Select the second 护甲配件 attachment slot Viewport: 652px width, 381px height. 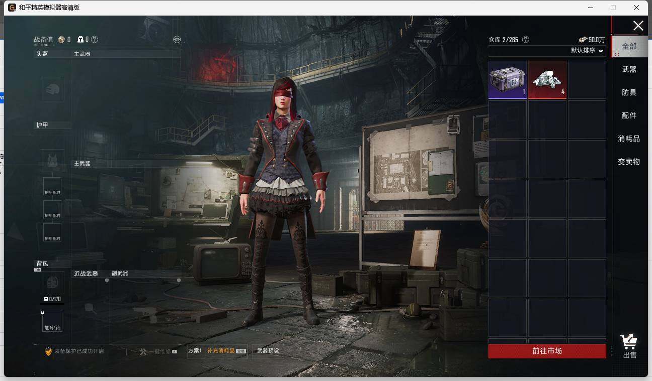tap(52, 209)
